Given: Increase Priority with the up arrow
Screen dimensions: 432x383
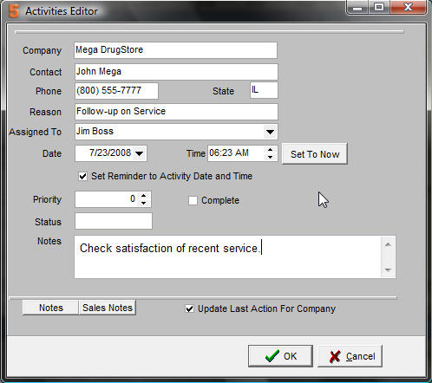Looking at the screenshot, I should point(144,196).
